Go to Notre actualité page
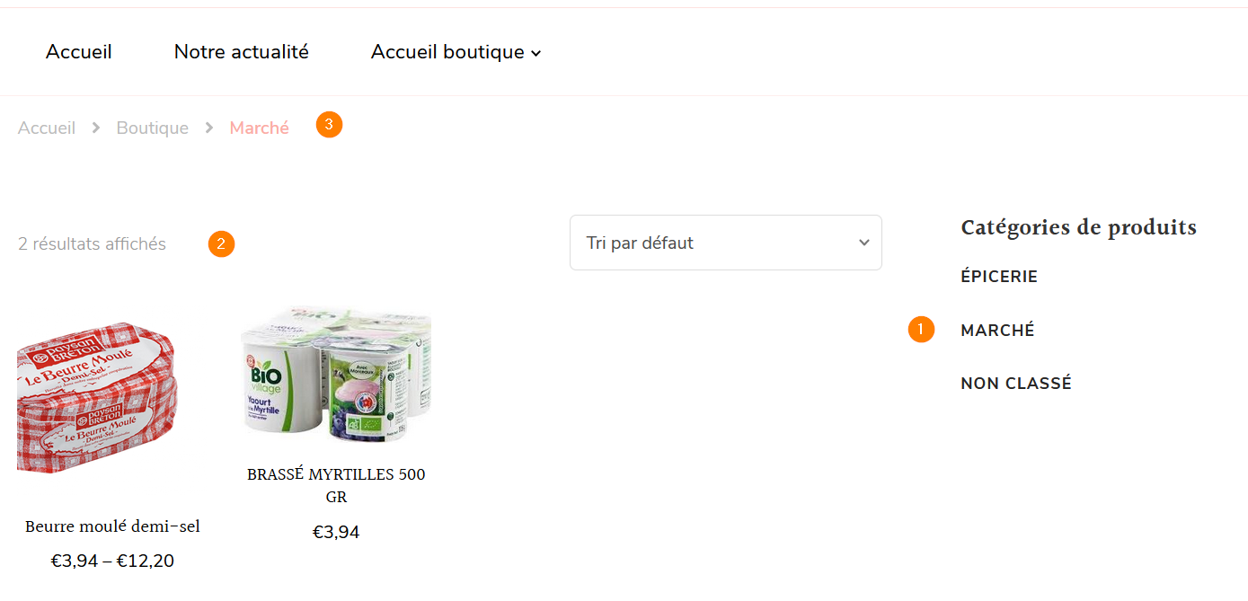Image resolution: width=1248 pixels, height=601 pixels. (242, 52)
